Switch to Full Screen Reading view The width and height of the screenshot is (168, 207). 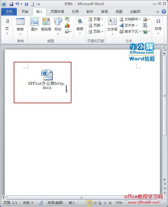click(x=95, y=203)
